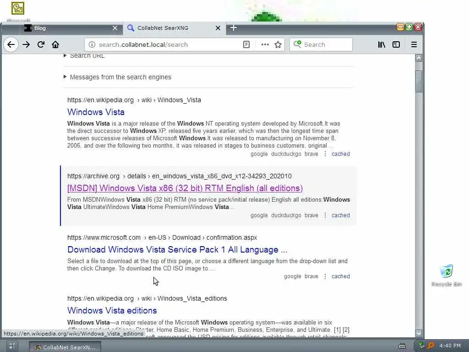Close the CollabNet SearXNG tab
The image size is (469, 352).
(218, 28)
